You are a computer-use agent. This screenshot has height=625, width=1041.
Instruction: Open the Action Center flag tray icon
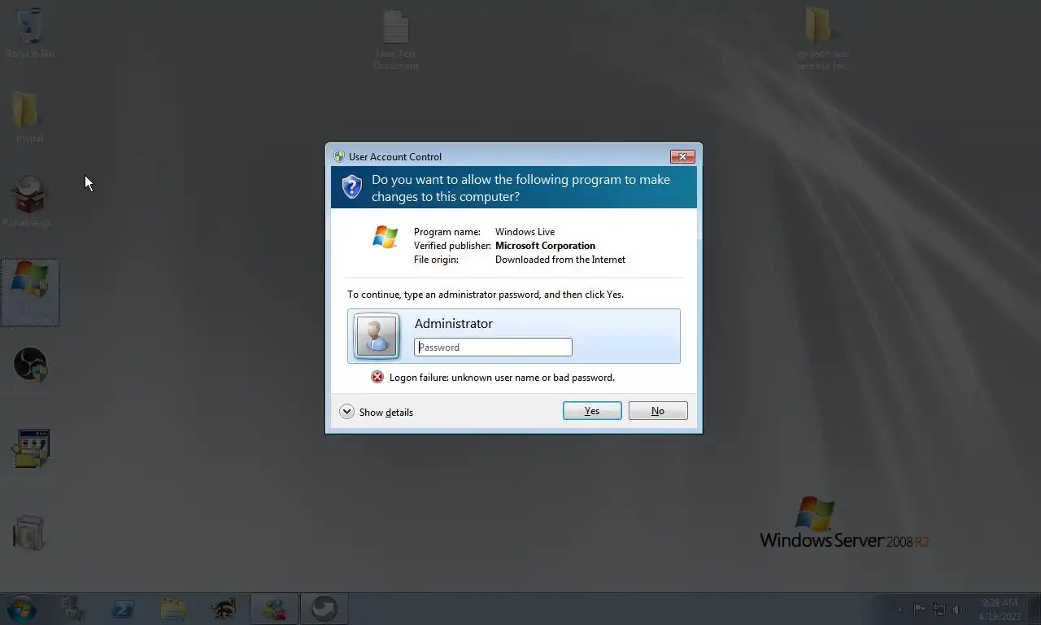[919, 609]
